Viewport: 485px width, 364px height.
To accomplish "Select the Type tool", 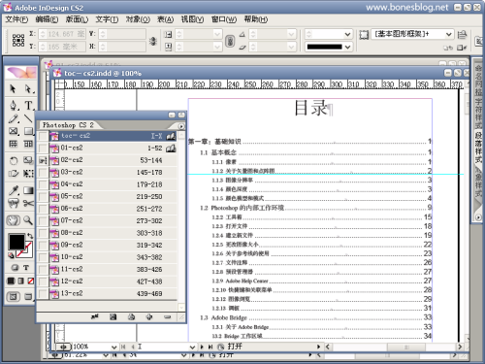I will click(x=28, y=105).
